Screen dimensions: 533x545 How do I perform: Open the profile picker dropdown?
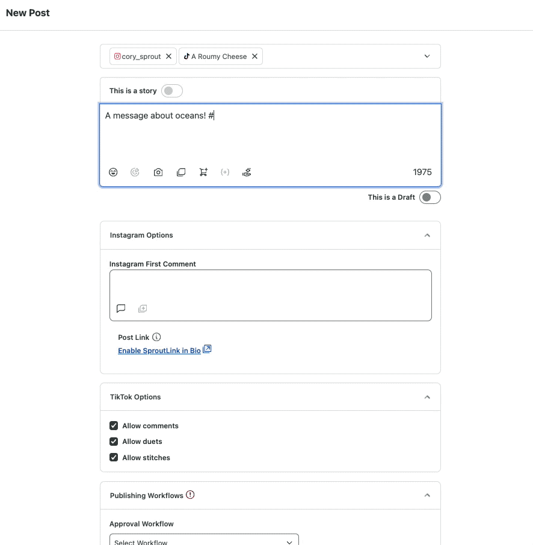pos(427,56)
